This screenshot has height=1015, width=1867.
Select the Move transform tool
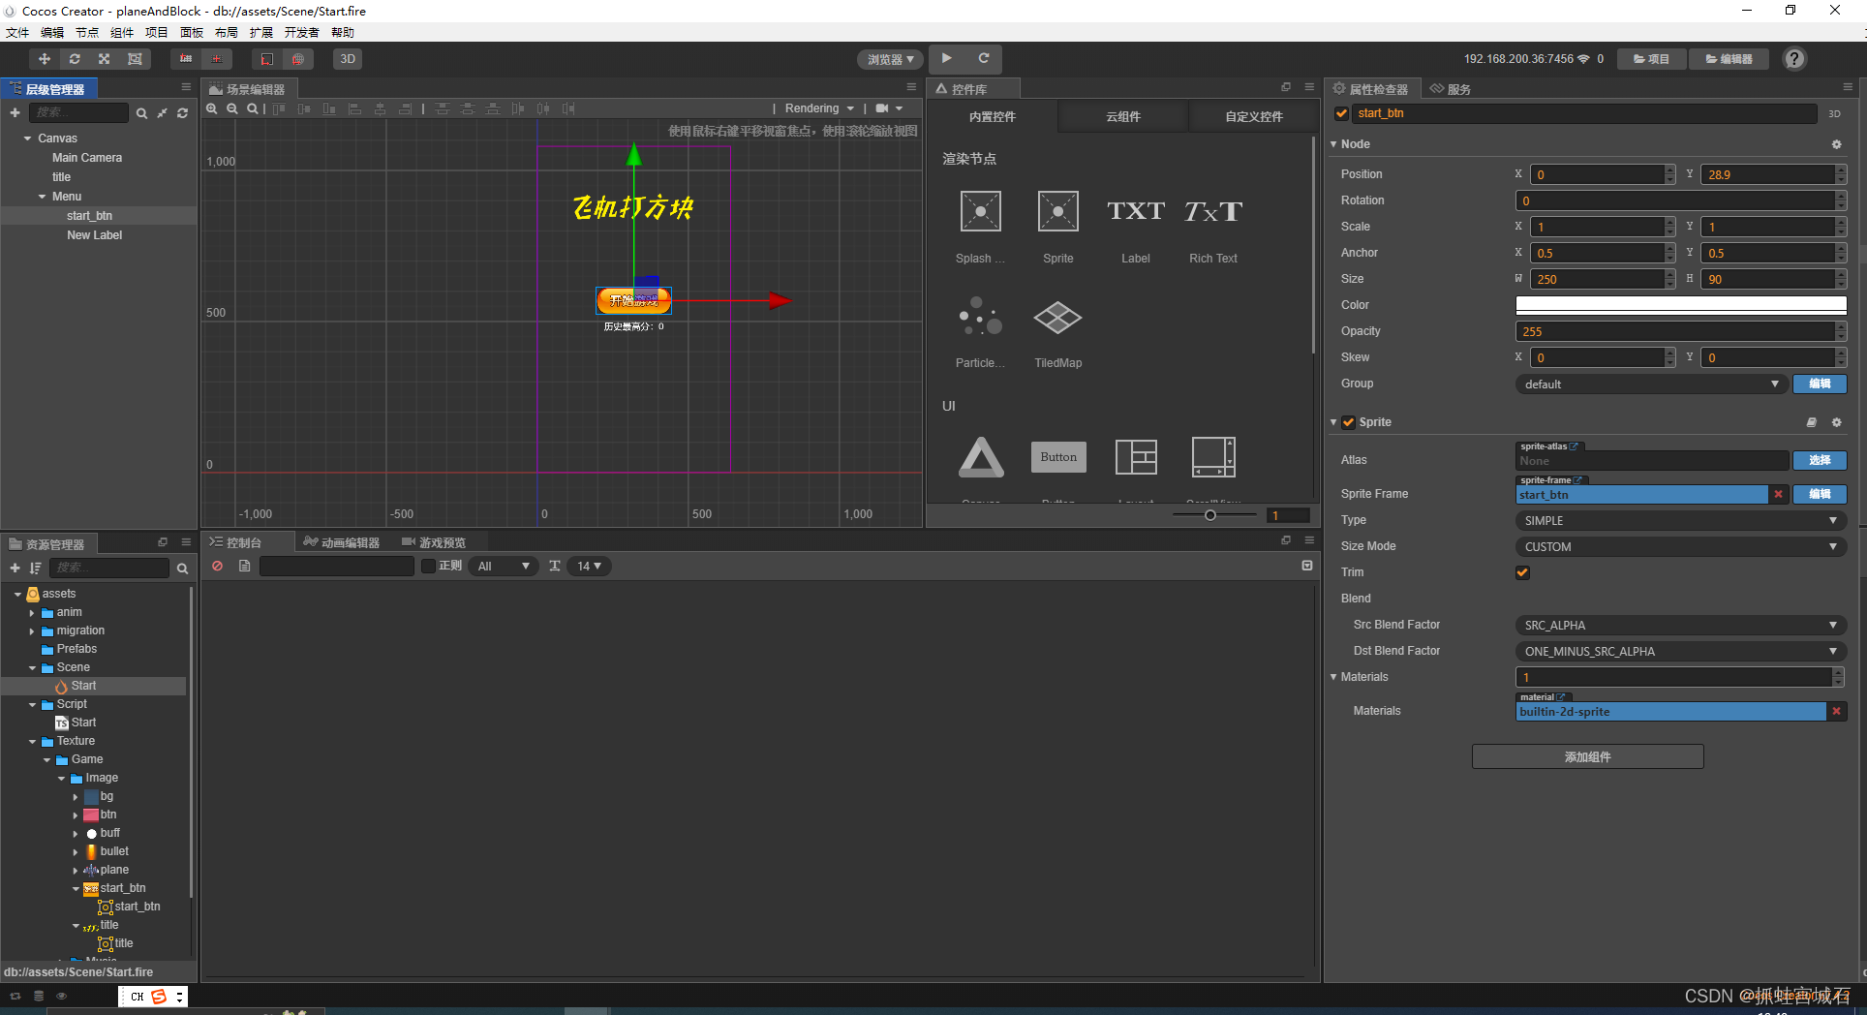point(45,59)
